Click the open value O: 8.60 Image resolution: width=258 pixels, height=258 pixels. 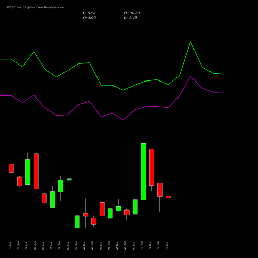89,18
